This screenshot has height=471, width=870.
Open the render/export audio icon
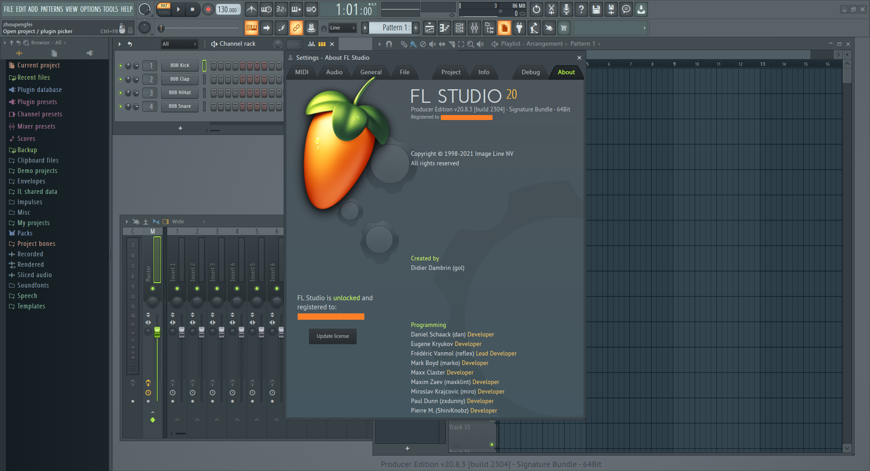611,9
